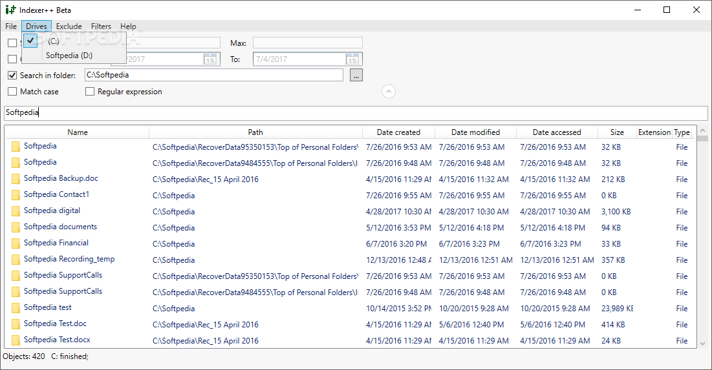Click the 3,100 KB size cell
The height and width of the screenshot is (370, 712).
(x=616, y=211)
